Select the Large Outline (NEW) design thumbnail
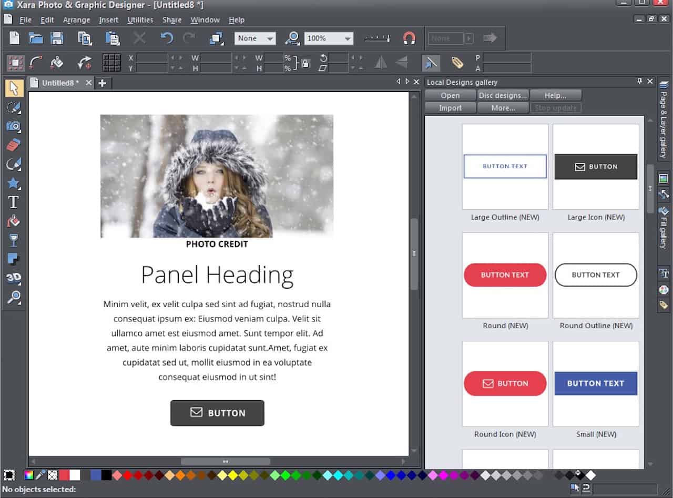673x498 pixels. coord(505,167)
